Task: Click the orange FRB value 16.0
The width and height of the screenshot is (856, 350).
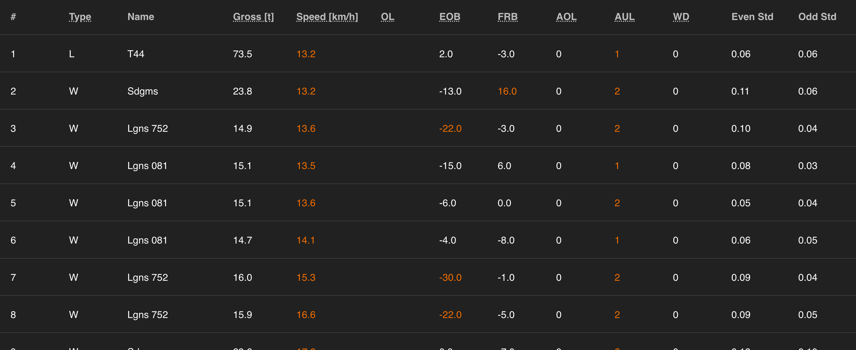Action: coord(507,91)
